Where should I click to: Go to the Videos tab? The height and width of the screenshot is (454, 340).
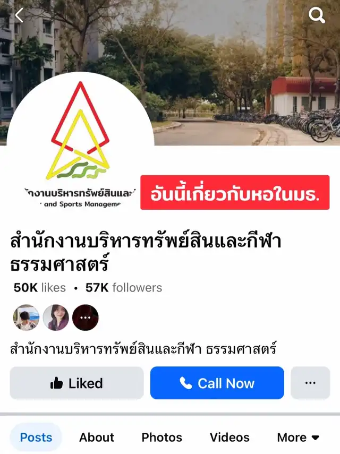click(x=229, y=437)
